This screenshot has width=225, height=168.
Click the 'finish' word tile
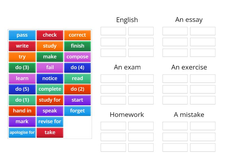78,46
